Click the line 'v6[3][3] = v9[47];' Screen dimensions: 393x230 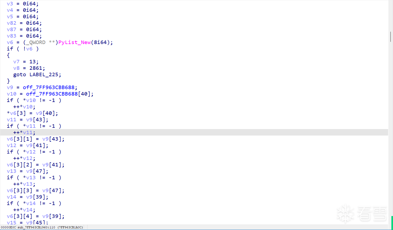(x=36, y=191)
